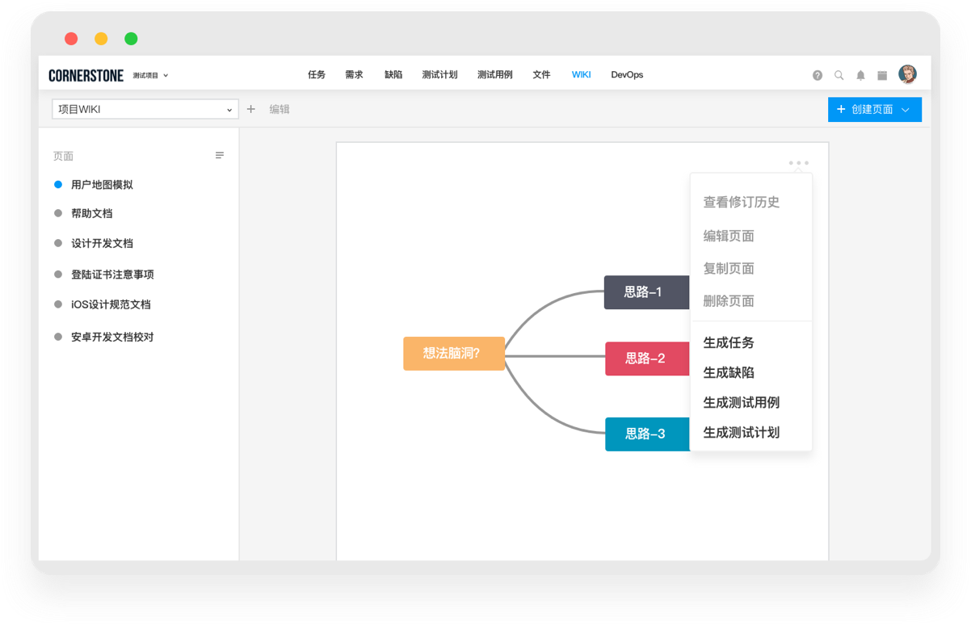
Task: Expand the 创建页面 dropdown arrow
Action: coord(906,110)
